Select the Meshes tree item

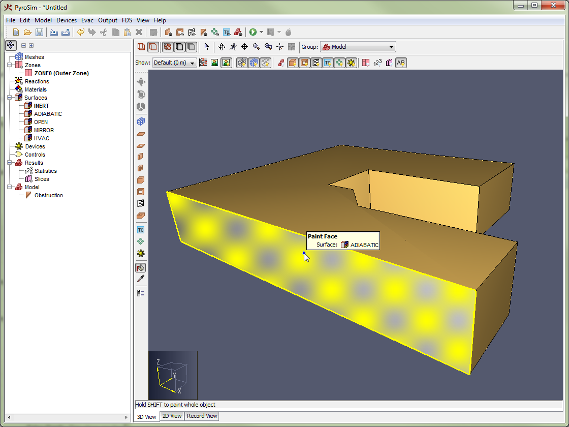(35, 57)
